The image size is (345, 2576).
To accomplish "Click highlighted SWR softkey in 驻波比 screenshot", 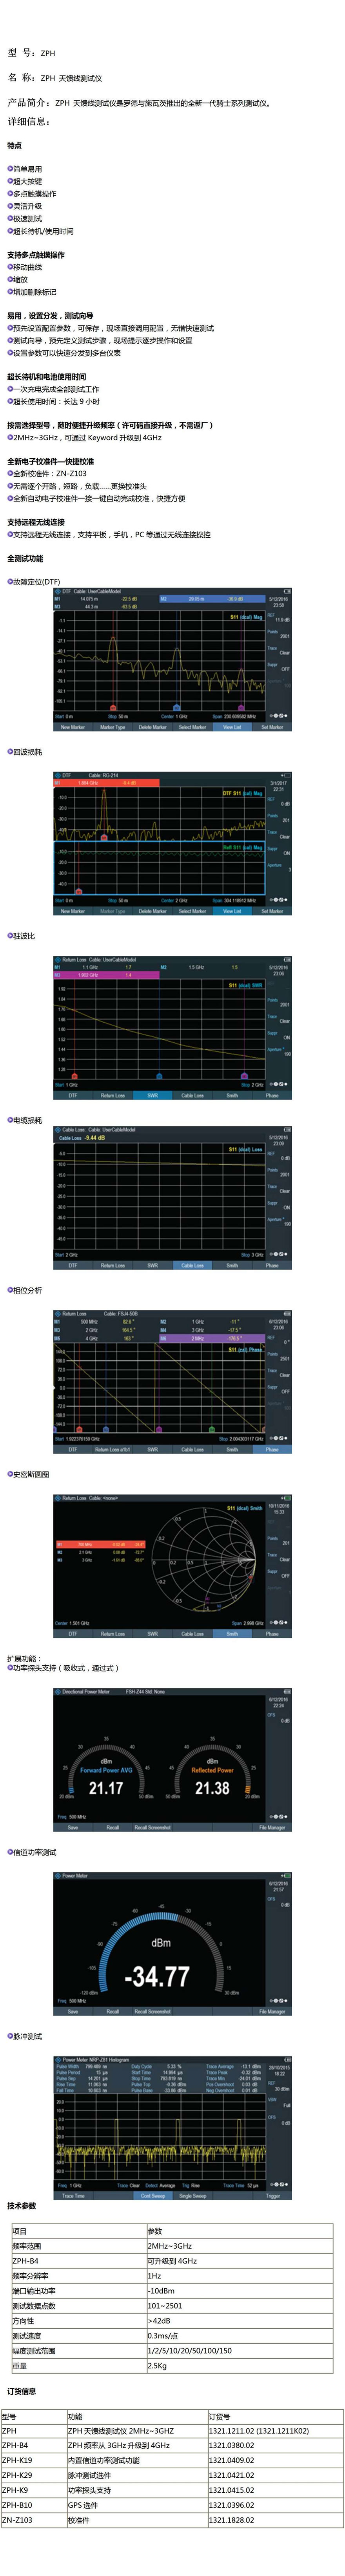I will click(153, 1095).
